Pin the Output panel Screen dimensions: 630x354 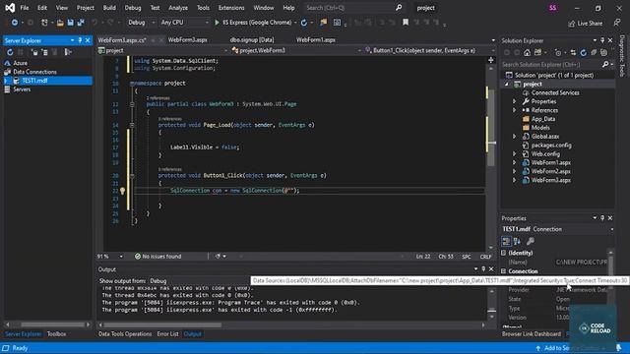click(483, 268)
